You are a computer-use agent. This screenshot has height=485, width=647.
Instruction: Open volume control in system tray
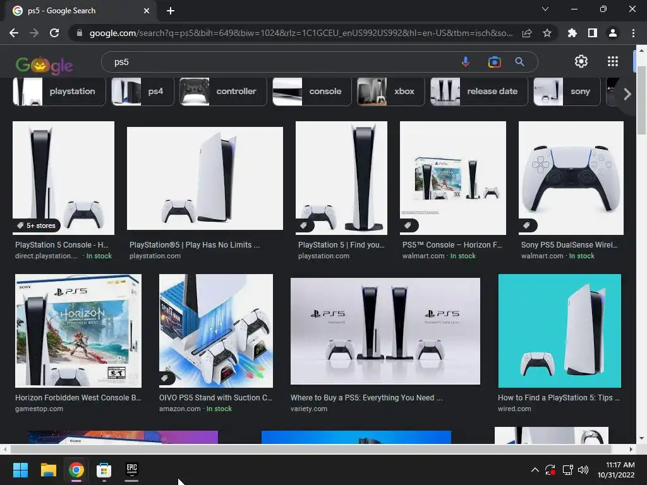click(583, 470)
